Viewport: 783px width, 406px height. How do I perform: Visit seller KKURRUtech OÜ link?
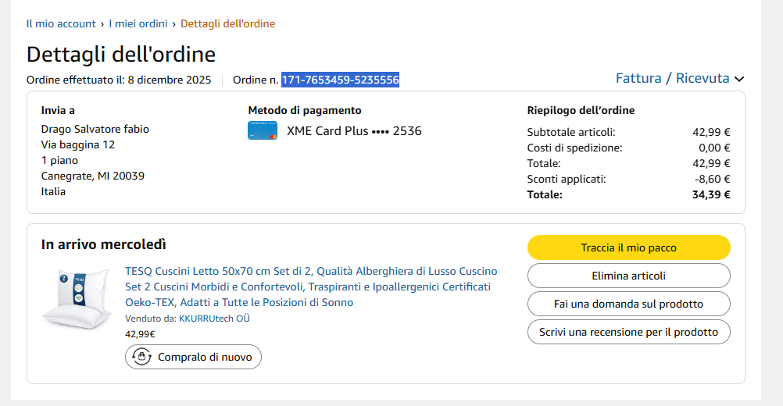point(214,319)
